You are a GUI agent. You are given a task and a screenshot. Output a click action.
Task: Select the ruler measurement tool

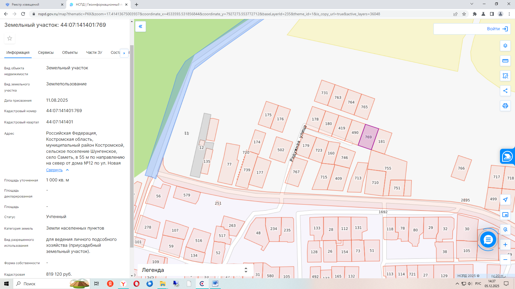coord(505,61)
